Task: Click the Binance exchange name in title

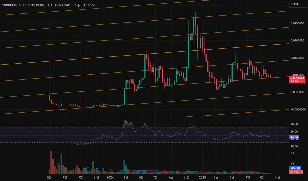Action: click(89, 5)
